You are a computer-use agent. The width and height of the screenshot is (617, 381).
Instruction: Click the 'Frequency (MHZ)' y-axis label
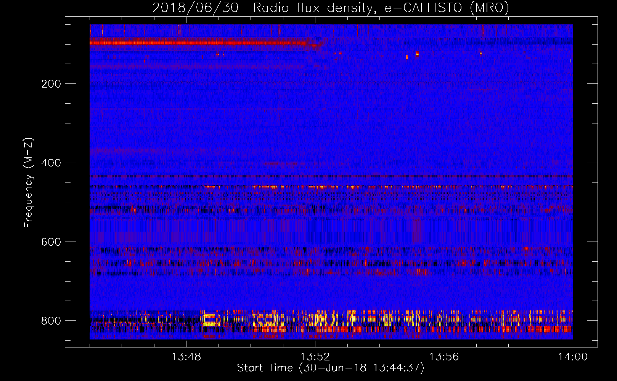(x=29, y=182)
